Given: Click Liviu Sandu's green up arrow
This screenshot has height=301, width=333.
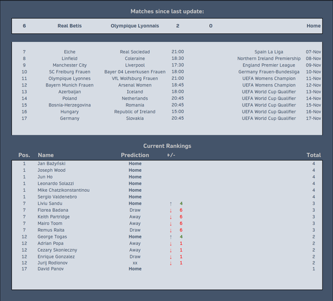Looking at the screenshot, I should (x=170, y=204).
